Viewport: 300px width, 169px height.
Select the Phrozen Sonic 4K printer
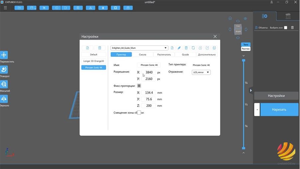click(x=94, y=67)
